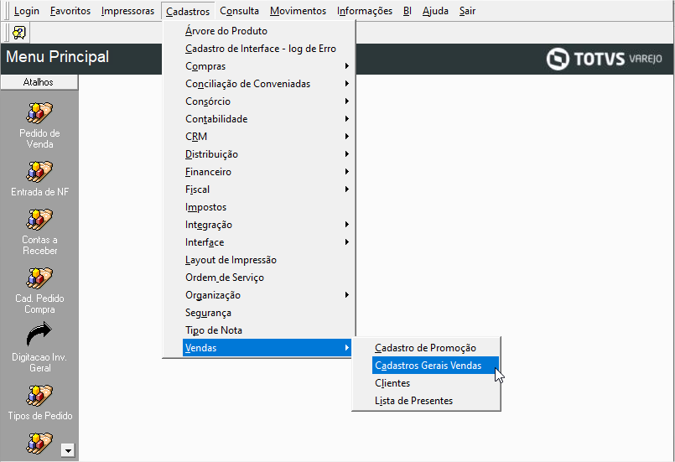Open the Pedido de Venda shortcut icon

(x=39, y=113)
